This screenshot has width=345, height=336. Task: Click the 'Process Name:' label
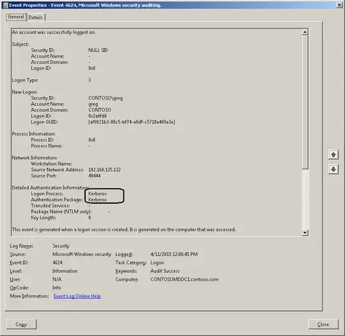[47, 146]
